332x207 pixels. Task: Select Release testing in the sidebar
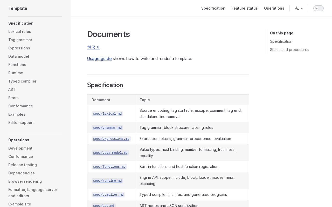point(23,165)
